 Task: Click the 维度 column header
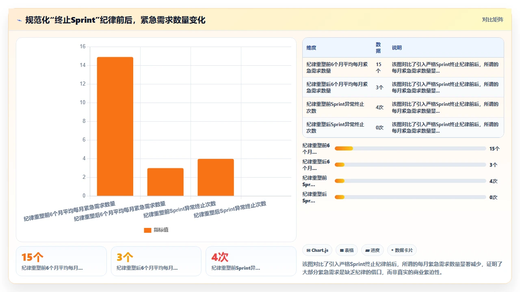tap(311, 48)
